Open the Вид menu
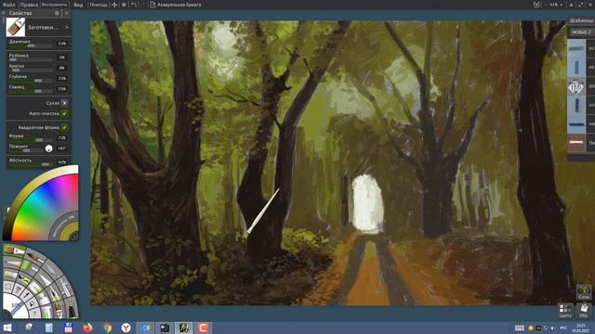595x334 pixels. click(x=78, y=5)
